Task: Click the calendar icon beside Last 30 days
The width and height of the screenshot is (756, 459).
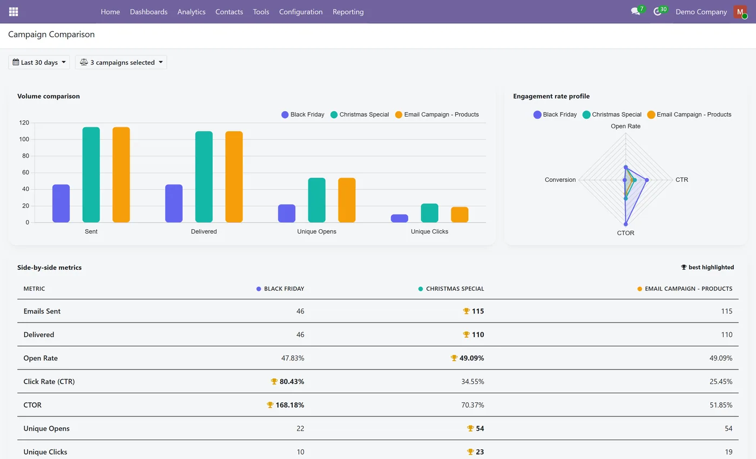Action: click(x=16, y=63)
